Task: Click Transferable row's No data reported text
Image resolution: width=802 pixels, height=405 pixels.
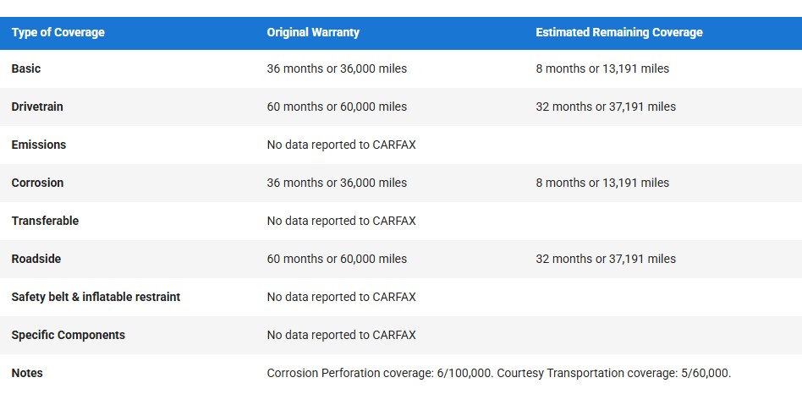Action: pos(341,221)
